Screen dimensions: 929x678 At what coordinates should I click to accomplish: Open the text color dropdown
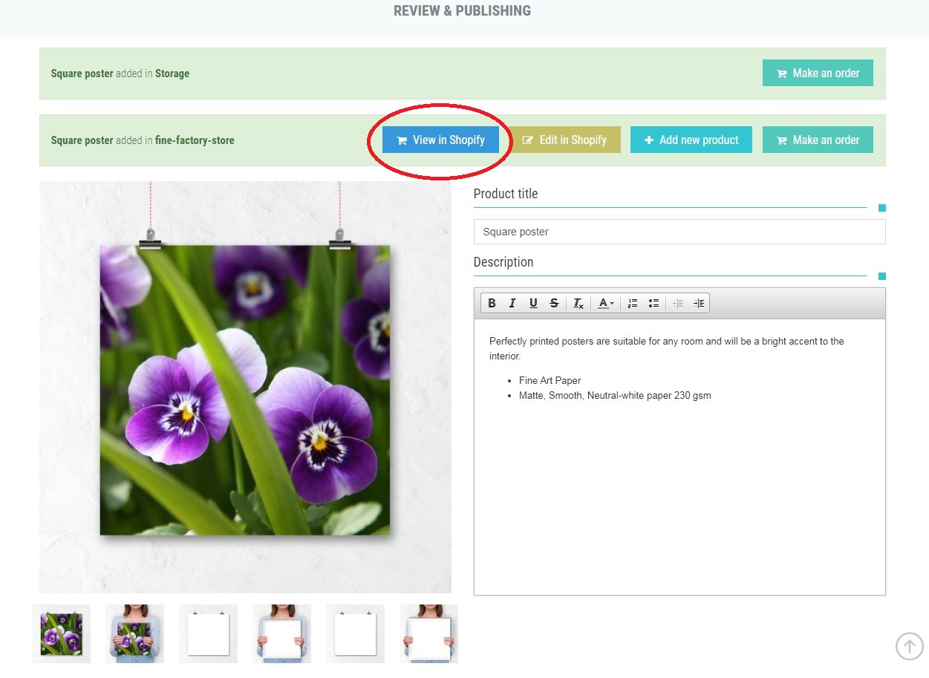[x=606, y=303]
